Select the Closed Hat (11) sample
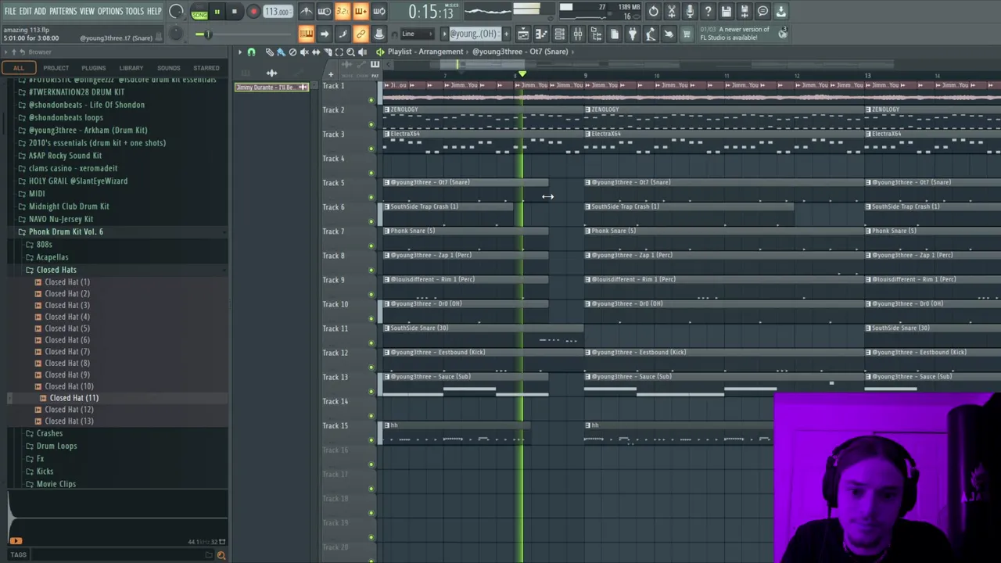Image resolution: width=1001 pixels, height=563 pixels. [74, 398]
